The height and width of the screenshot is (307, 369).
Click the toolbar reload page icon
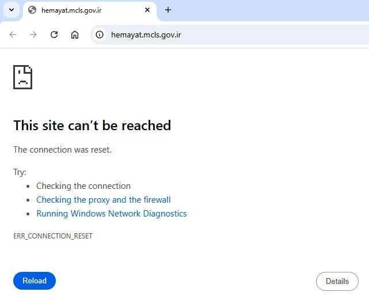click(x=54, y=35)
